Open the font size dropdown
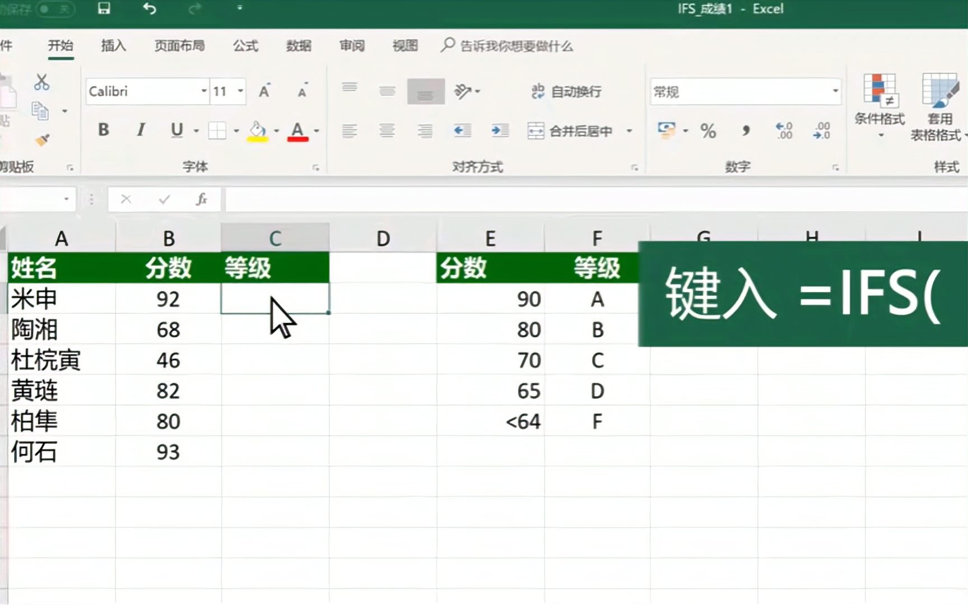The image size is (968, 605). [240, 91]
